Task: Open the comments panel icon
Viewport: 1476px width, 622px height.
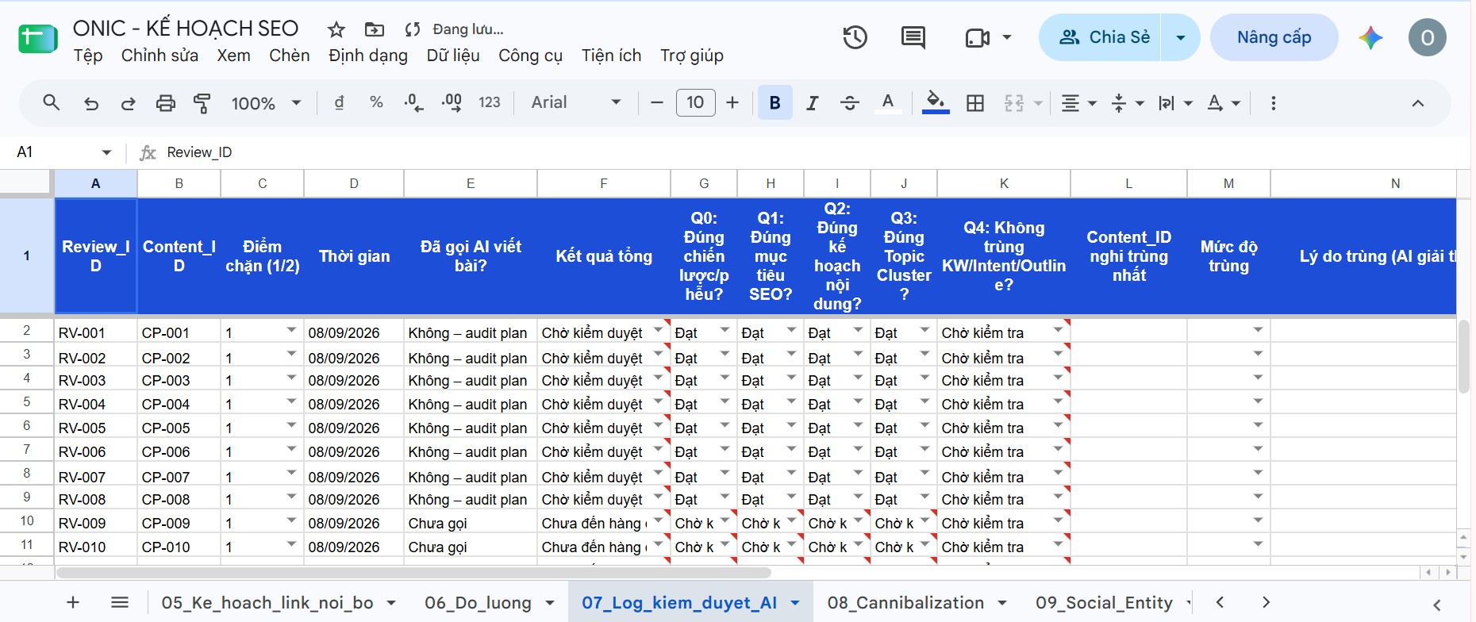Action: [x=913, y=37]
